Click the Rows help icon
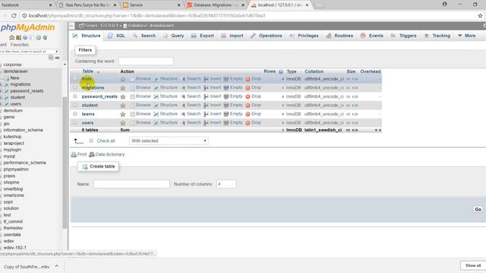This screenshot has height=273, width=486. [x=281, y=71]
